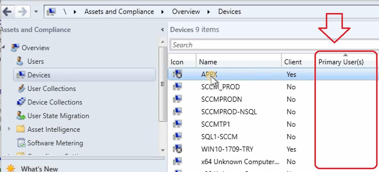The image size is (379, 172).
Task: Open the User Collections icon
Action: (21, 88)
